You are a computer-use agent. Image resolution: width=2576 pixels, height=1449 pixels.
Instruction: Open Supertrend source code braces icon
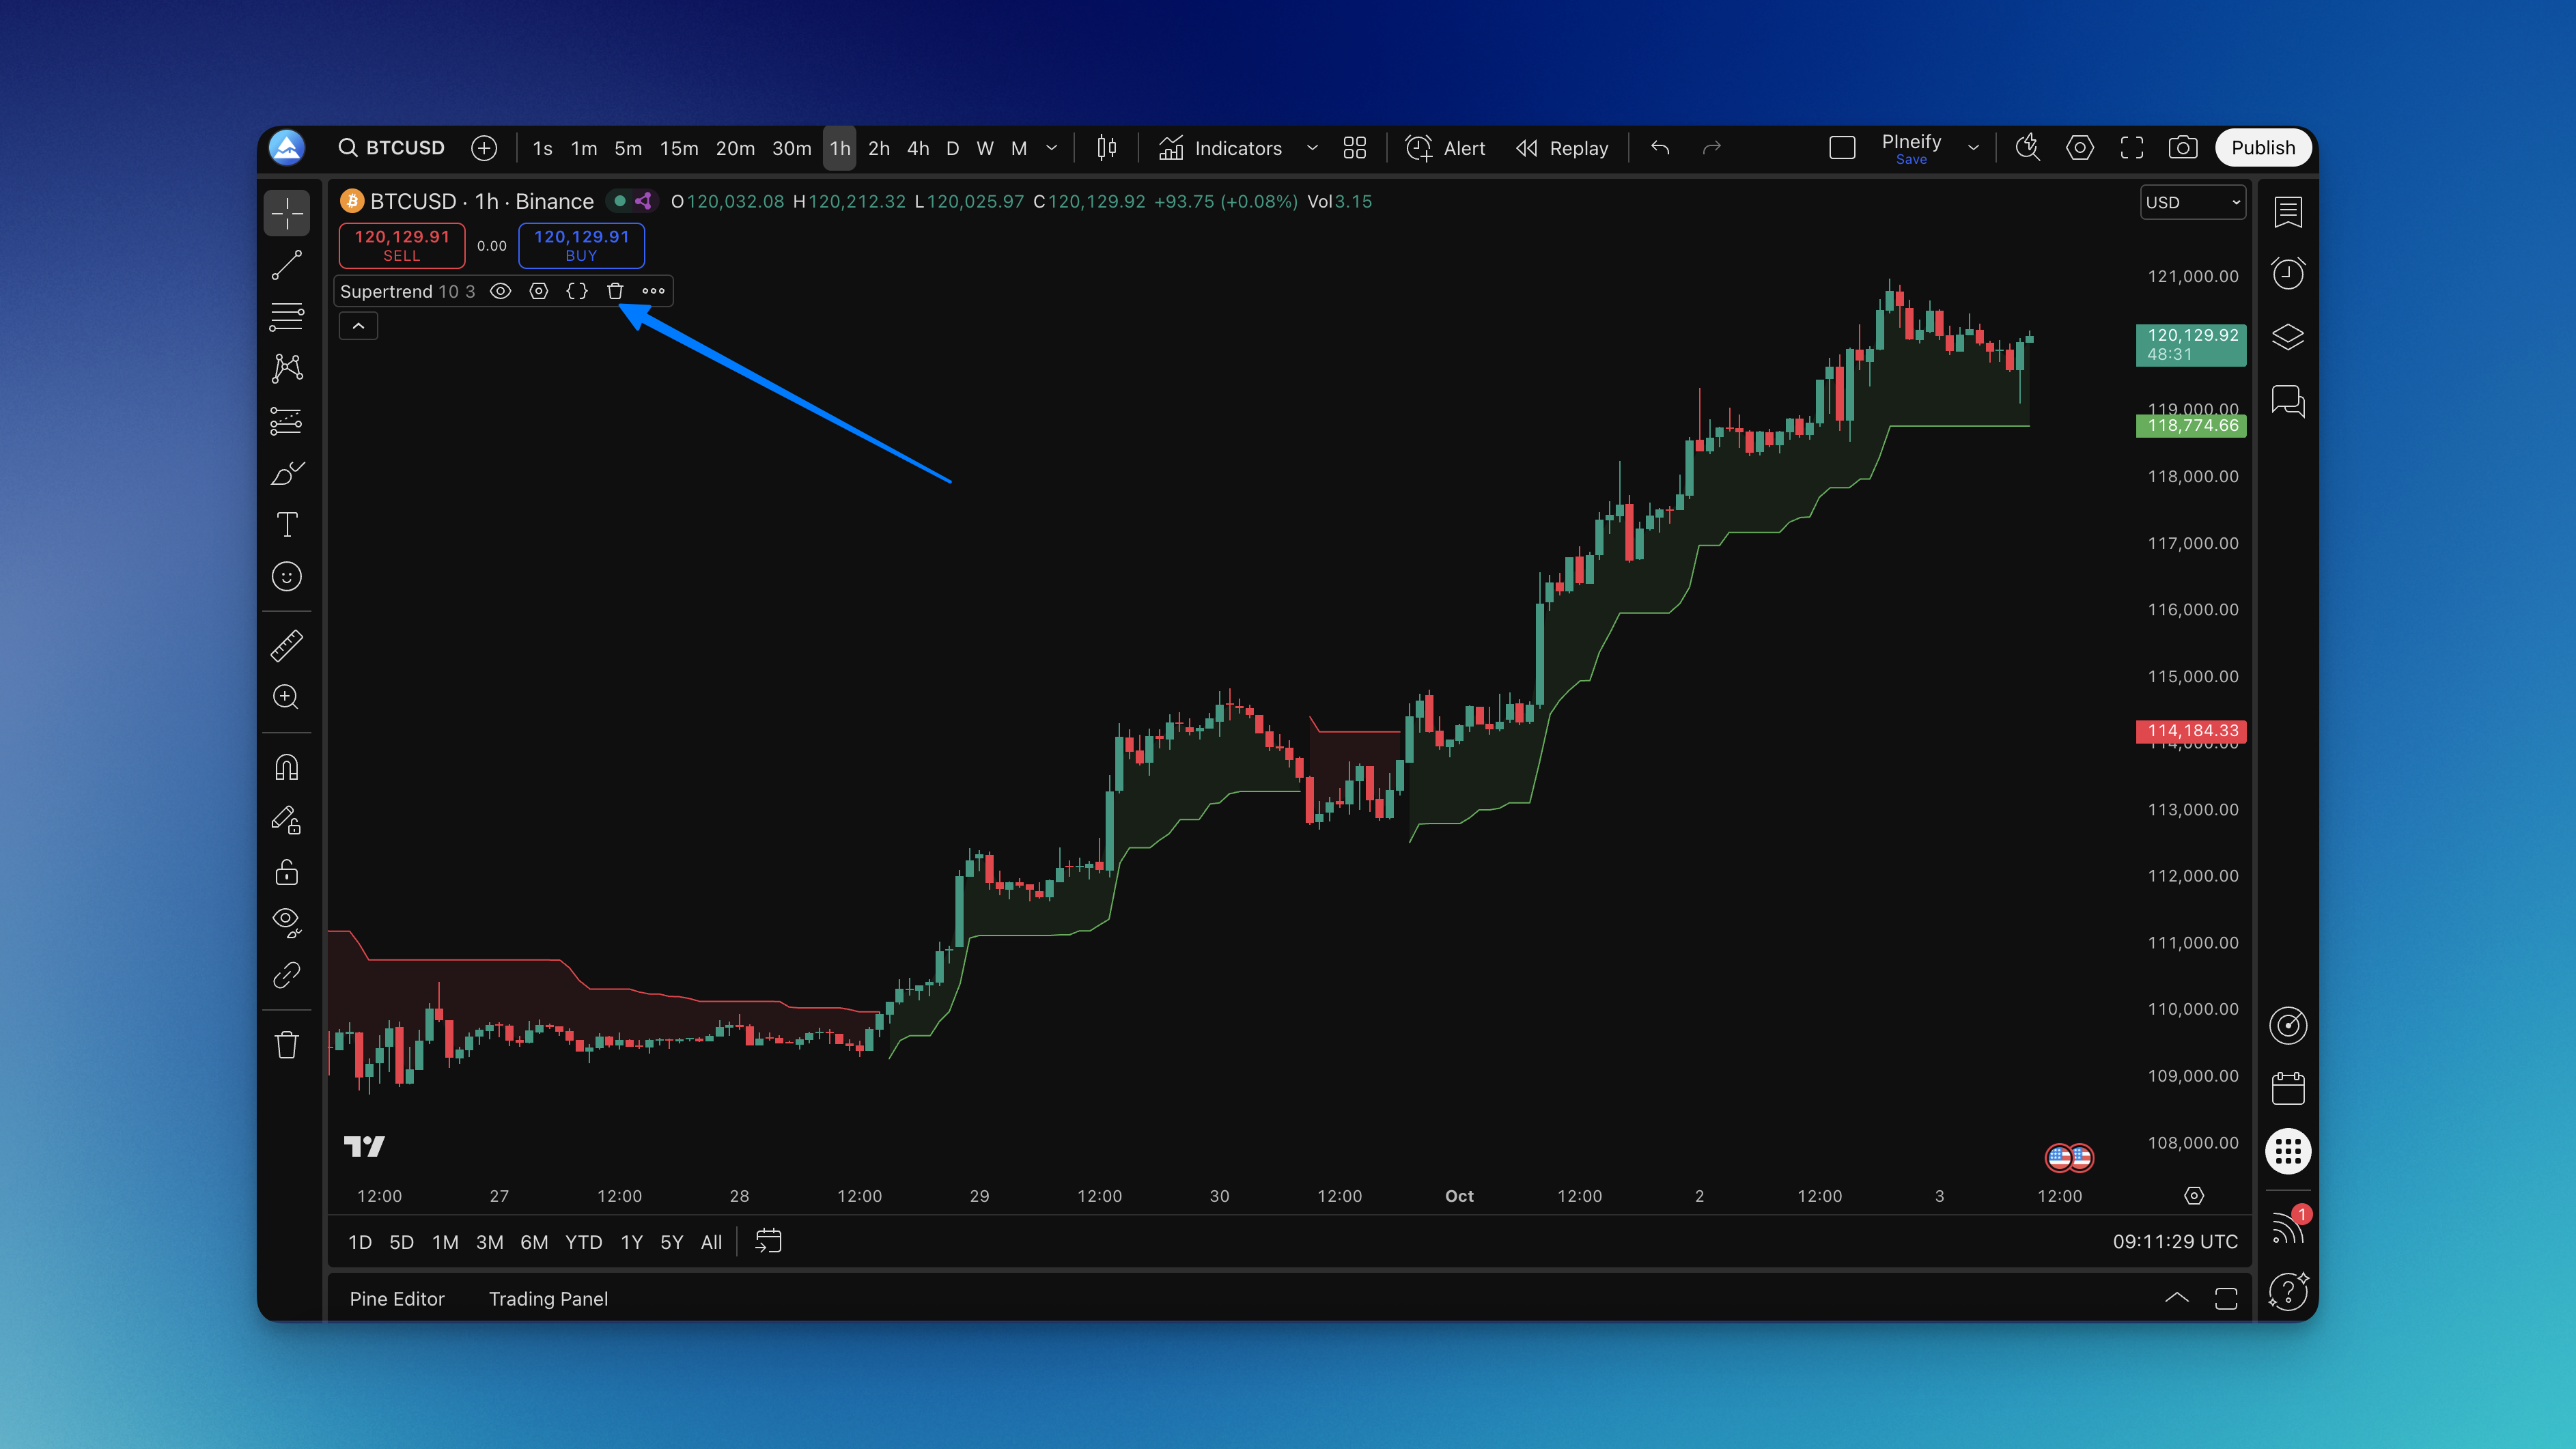click(577, 291)
